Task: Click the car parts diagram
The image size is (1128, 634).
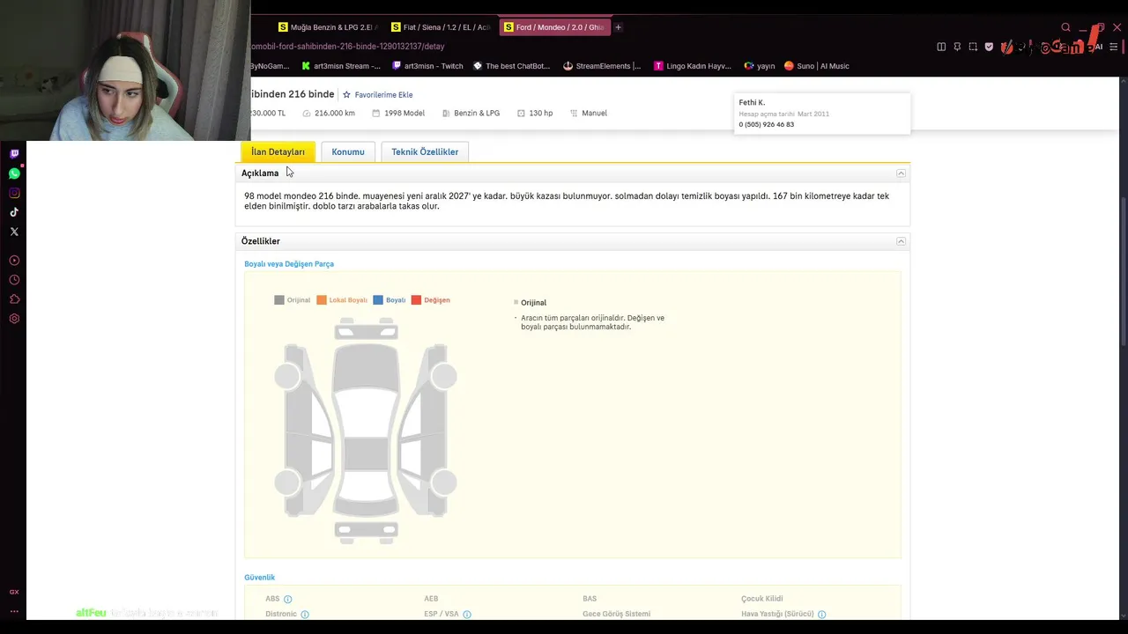Action: 366,430
